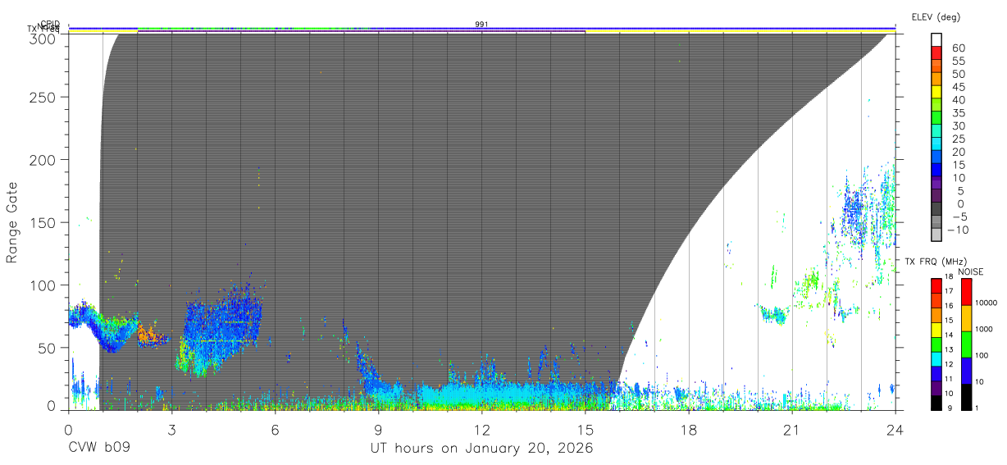The height and width of the screenshot is (465, 1007).
Task: Click the ELEV scale value '45'
Action: tap(958, 87)
